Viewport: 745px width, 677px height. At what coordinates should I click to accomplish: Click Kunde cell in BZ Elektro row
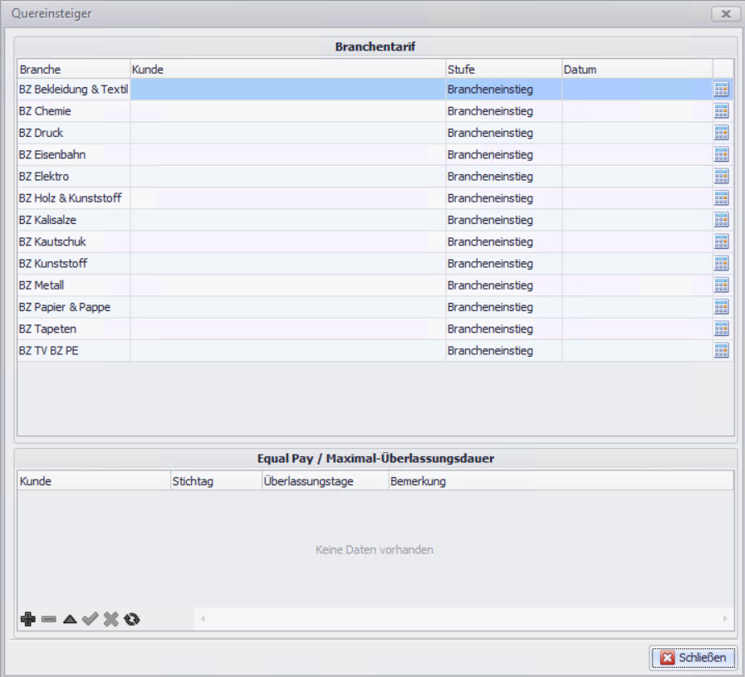(287, 177)
